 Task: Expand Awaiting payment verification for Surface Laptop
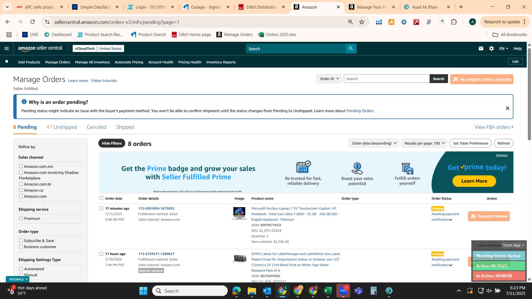coord(451,220)
